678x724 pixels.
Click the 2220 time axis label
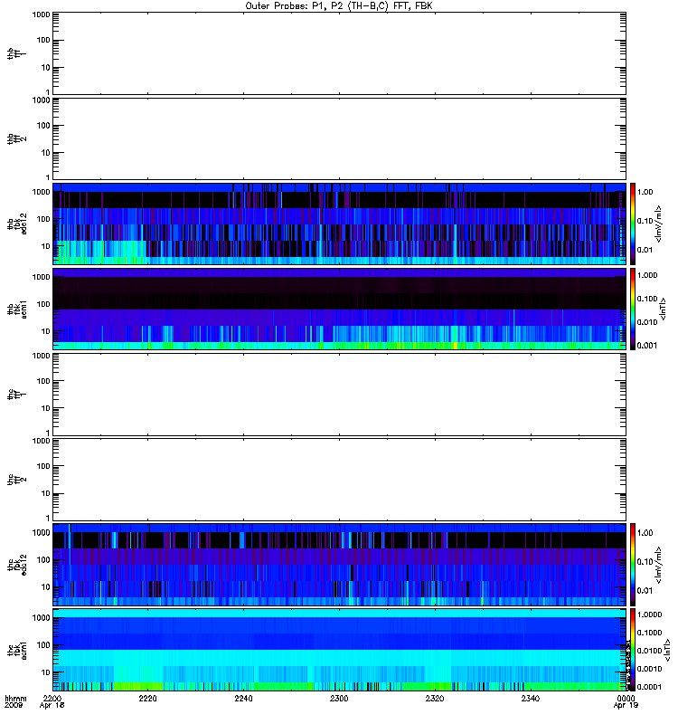coord(147,698)
